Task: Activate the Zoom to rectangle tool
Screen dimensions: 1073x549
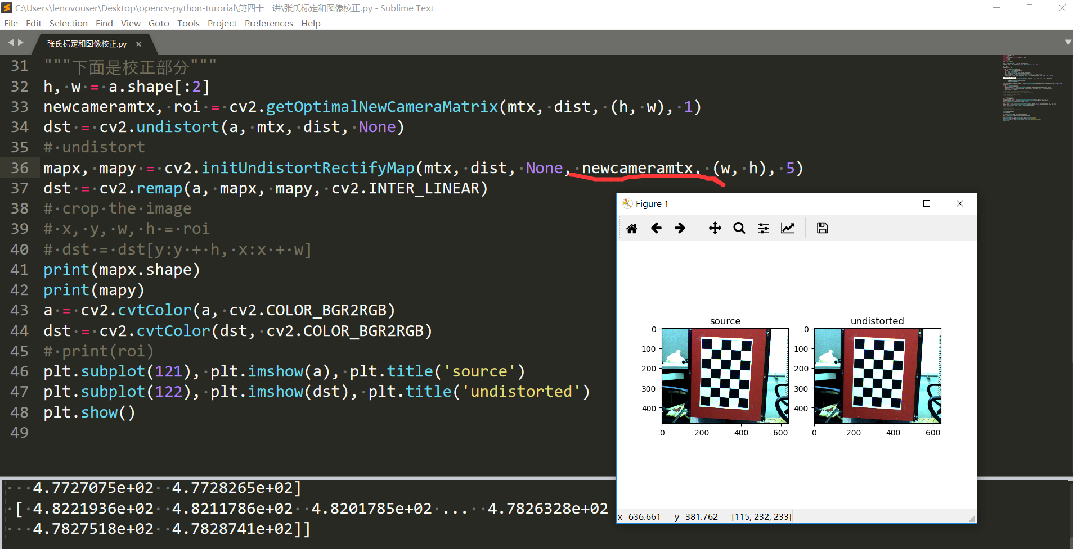Action: coord(739,228)
